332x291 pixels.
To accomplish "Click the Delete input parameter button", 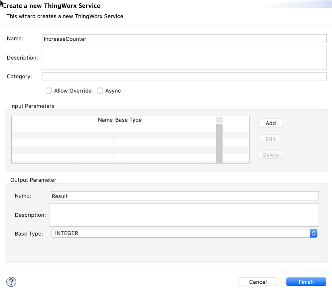I will pyautogui.click(x=270, y=155).
